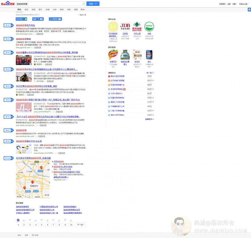Switch to the 地图 tab
Image resolution: width=251 pixels, height=238 pixels.
[x=76, y=9]
